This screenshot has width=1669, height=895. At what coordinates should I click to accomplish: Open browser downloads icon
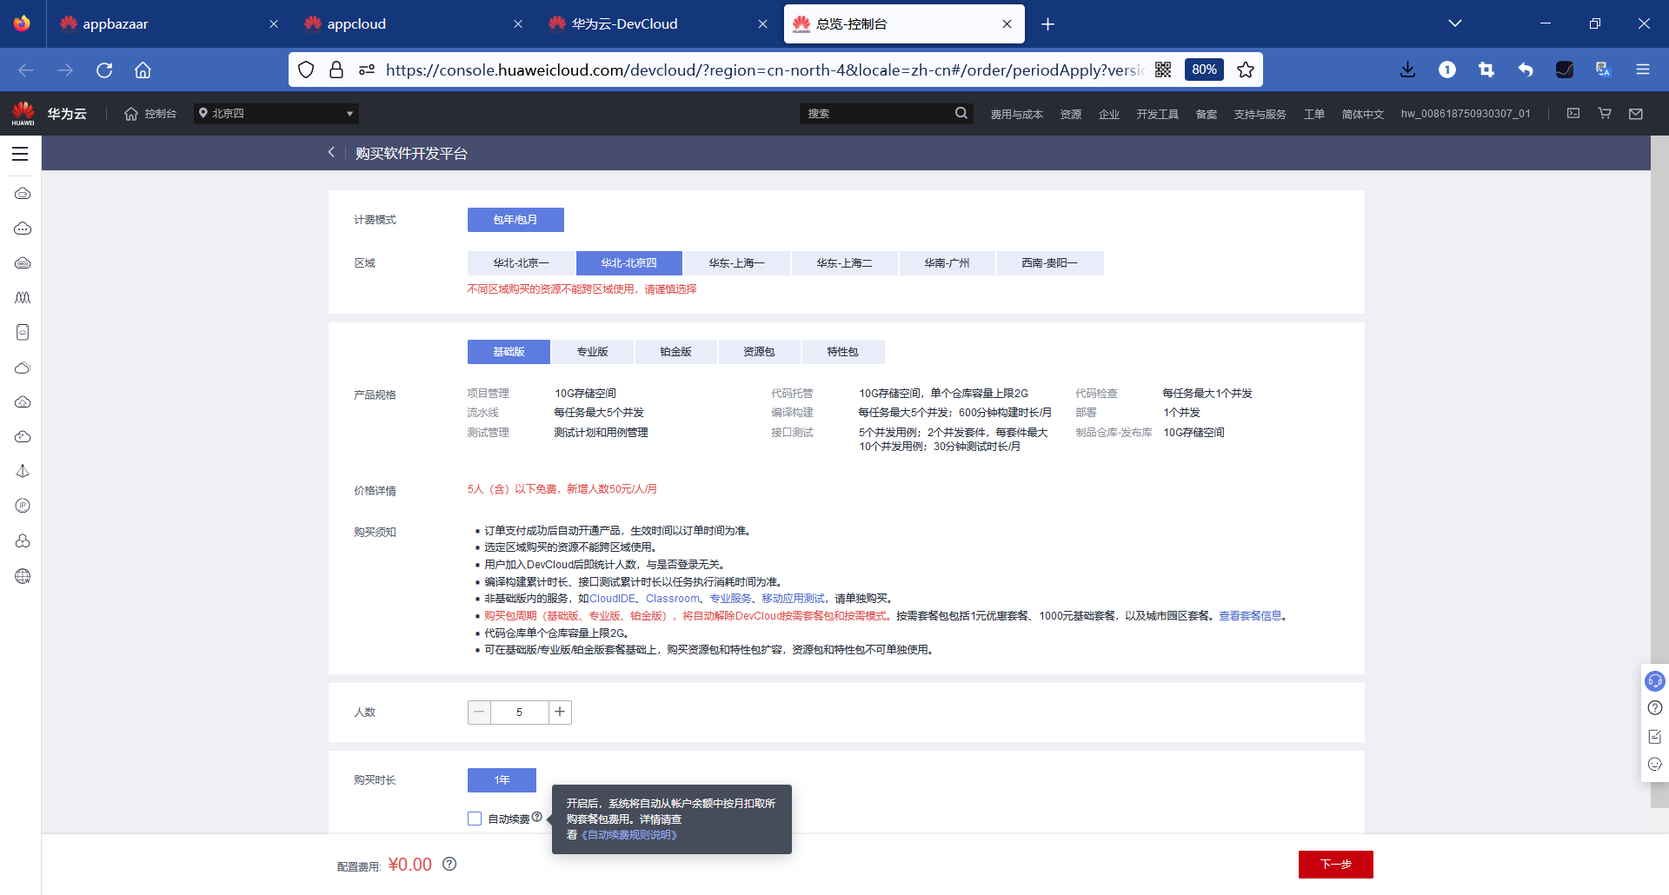[x=1408, y=70]
